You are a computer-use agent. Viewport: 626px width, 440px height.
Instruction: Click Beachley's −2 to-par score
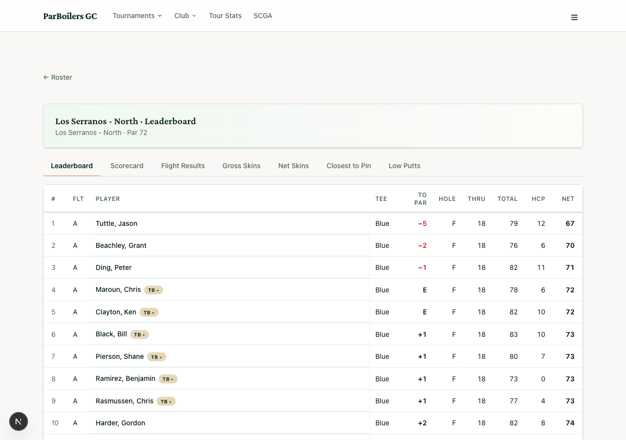click(x=423, y=245)
